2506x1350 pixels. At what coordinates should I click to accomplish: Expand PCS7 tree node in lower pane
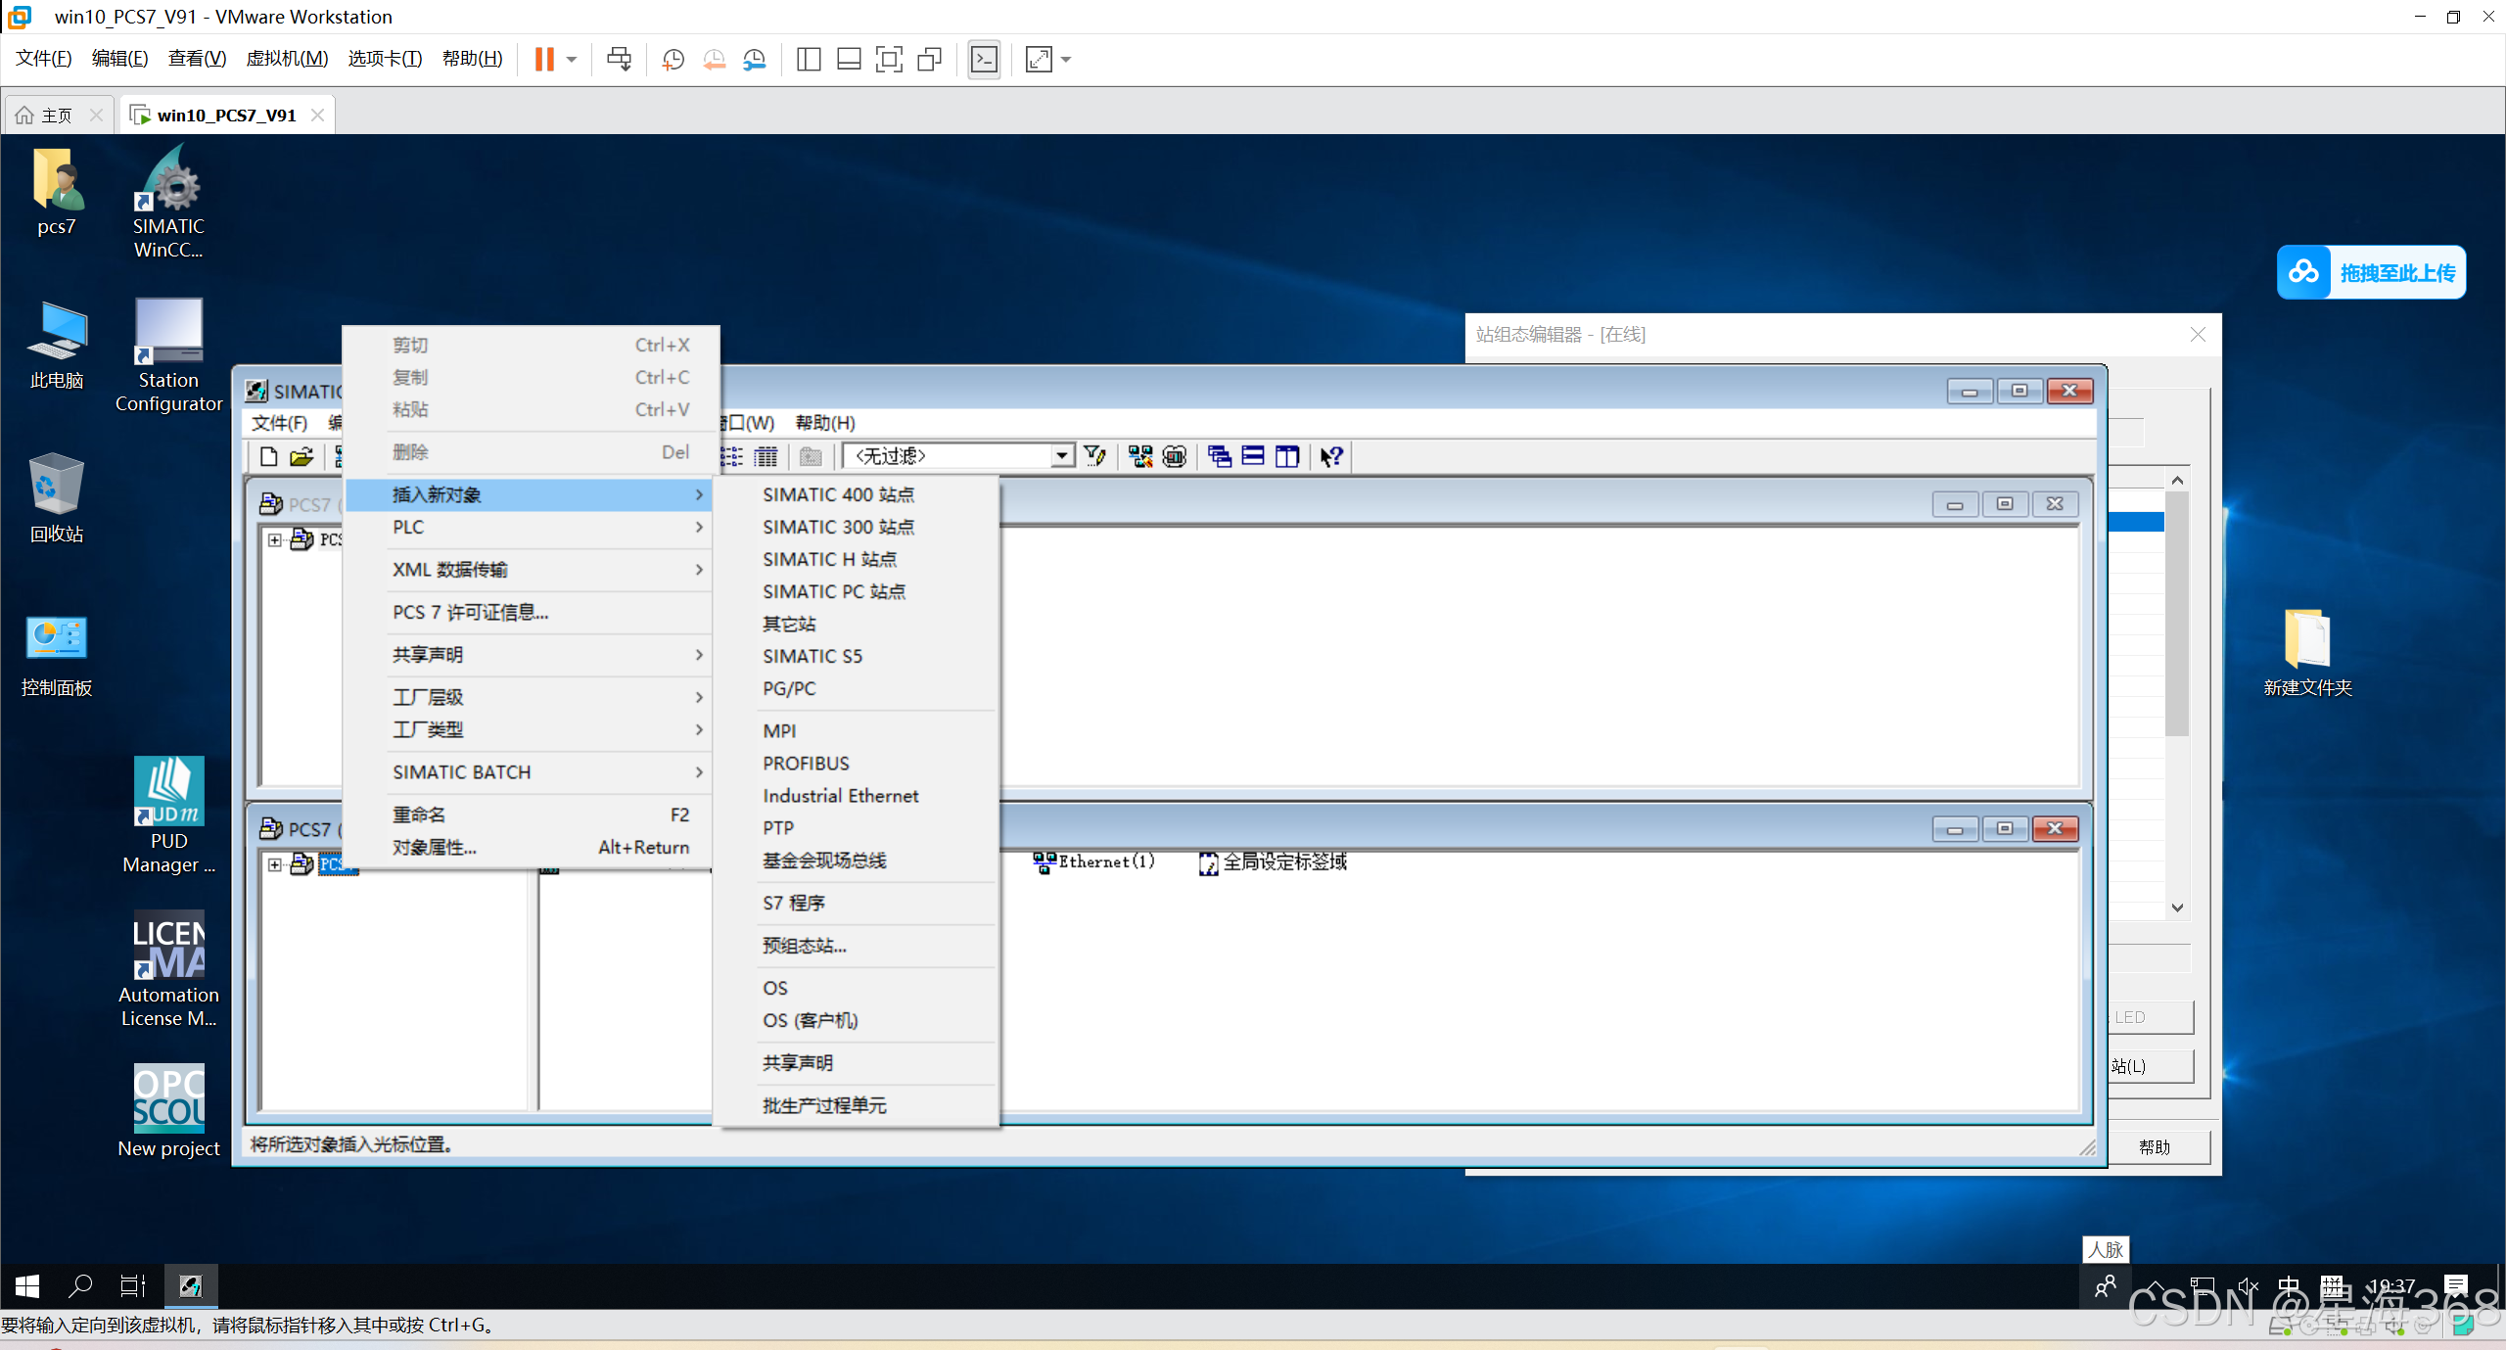(275, 864)
